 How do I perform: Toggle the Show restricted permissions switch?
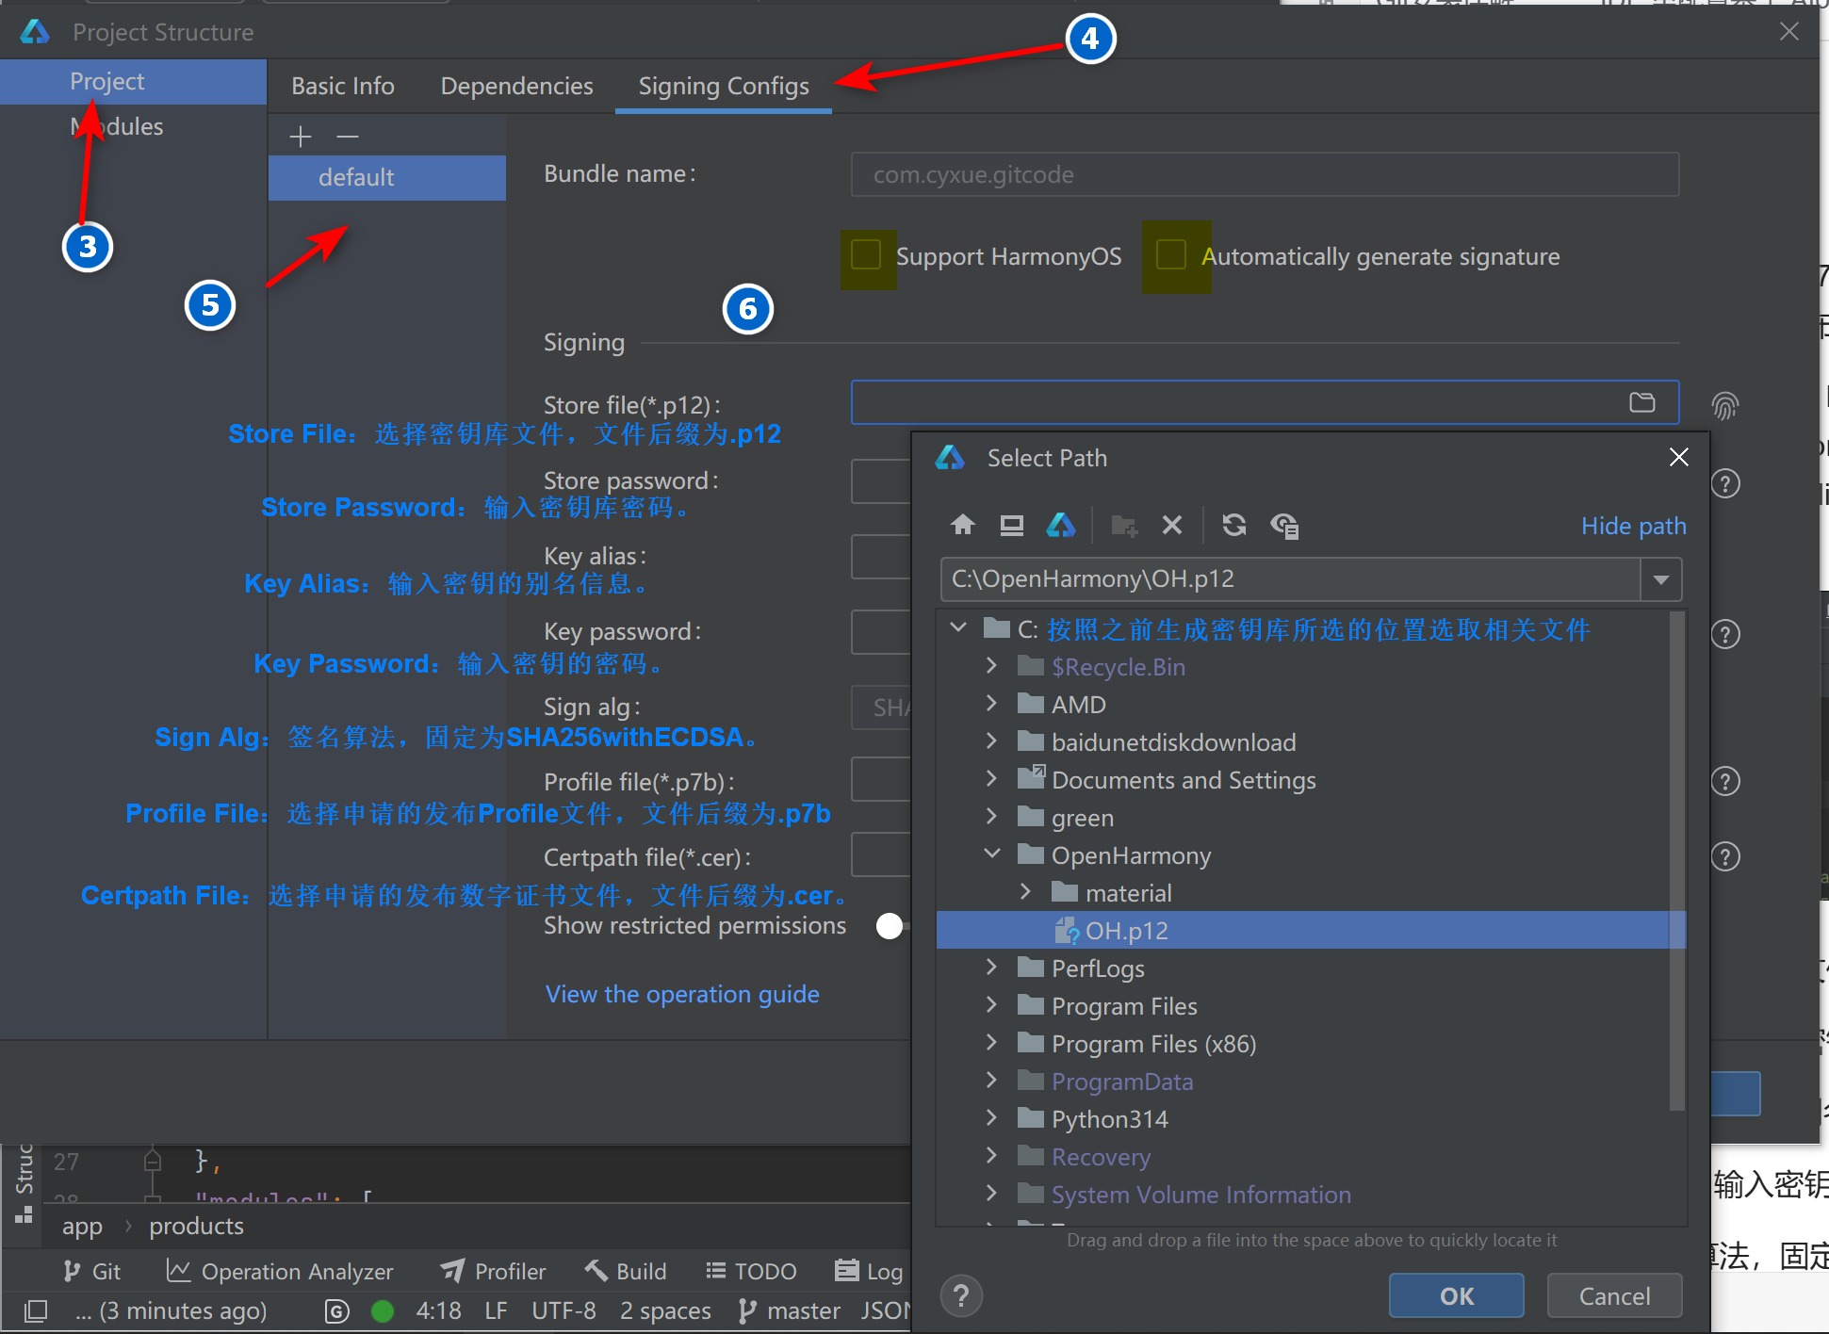click(890, 926)
